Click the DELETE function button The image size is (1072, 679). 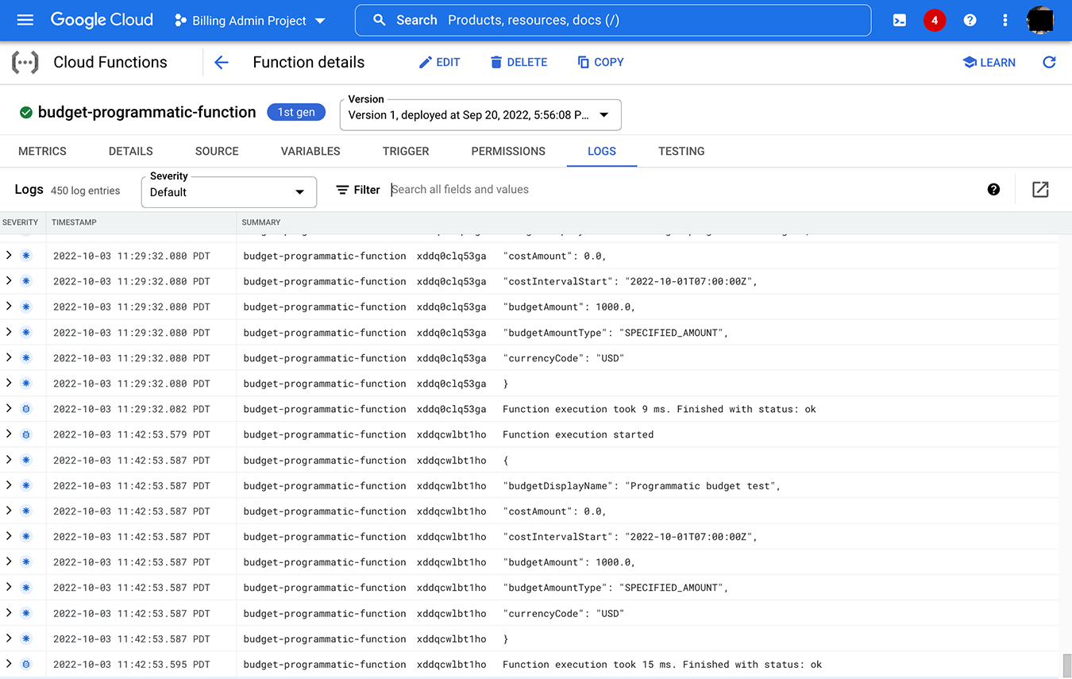(519, 62)
